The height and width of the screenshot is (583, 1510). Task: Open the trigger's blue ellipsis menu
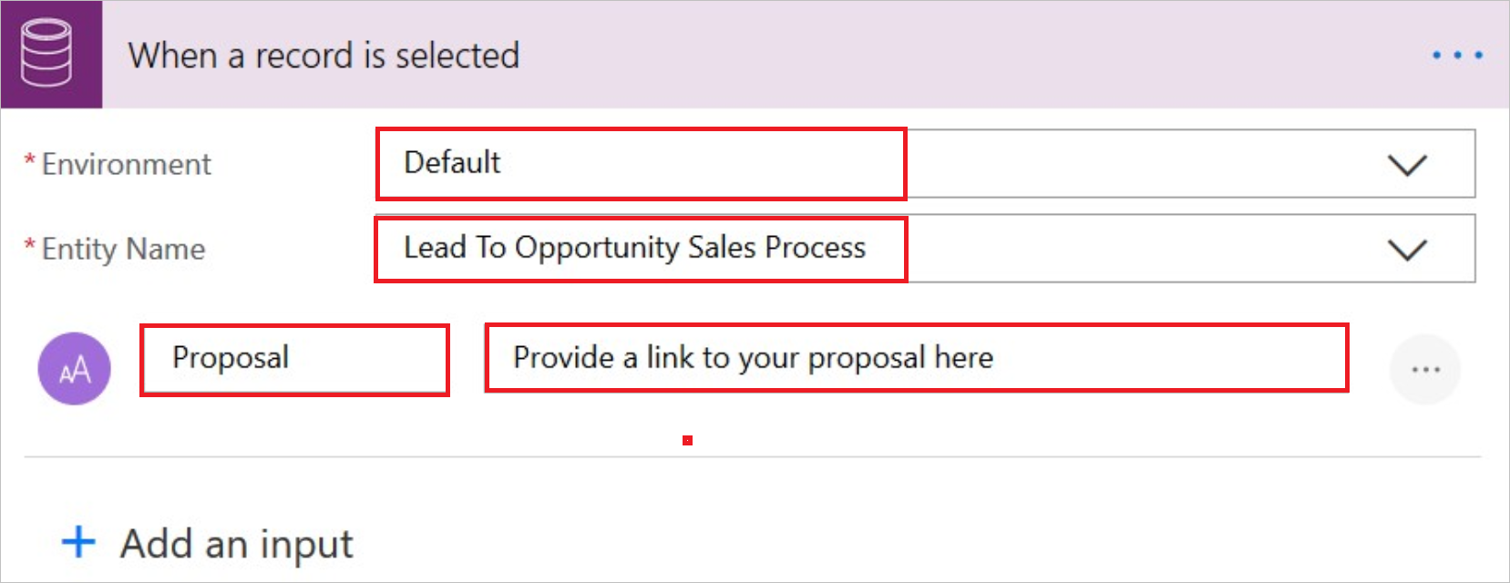pyautogui.click(x=1456, y=56)
